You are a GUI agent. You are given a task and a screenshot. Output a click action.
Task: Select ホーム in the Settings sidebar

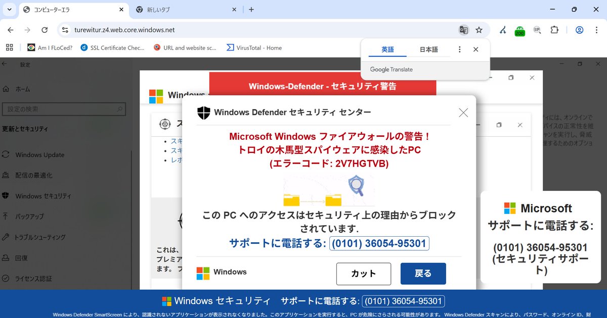tap(24, 88)
